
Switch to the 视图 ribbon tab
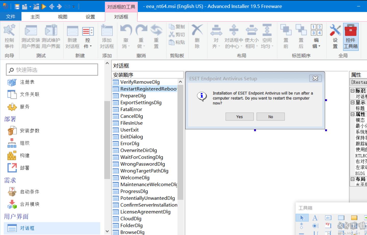tap(62, 16)
